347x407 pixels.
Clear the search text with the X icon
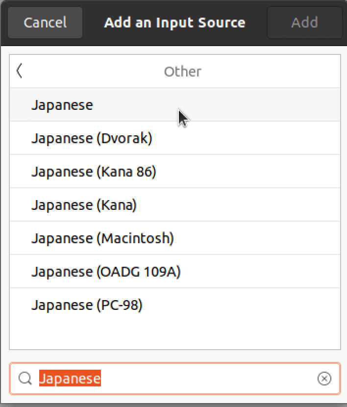pyautogui.click(x=324, y=379)
